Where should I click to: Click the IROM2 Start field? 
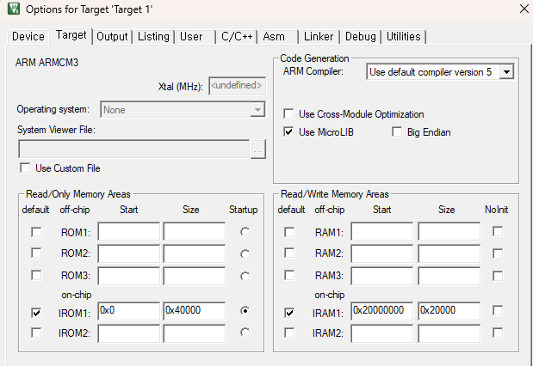pyautogui.click(x=128, y=333)
